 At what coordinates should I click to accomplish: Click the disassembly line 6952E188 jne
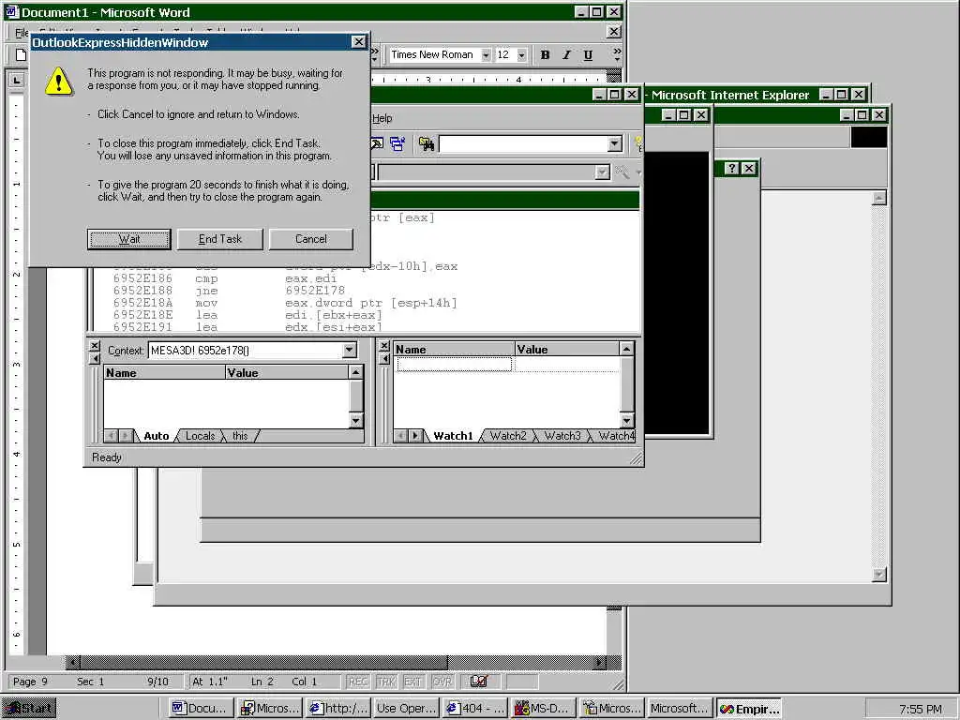click(230, 291)
